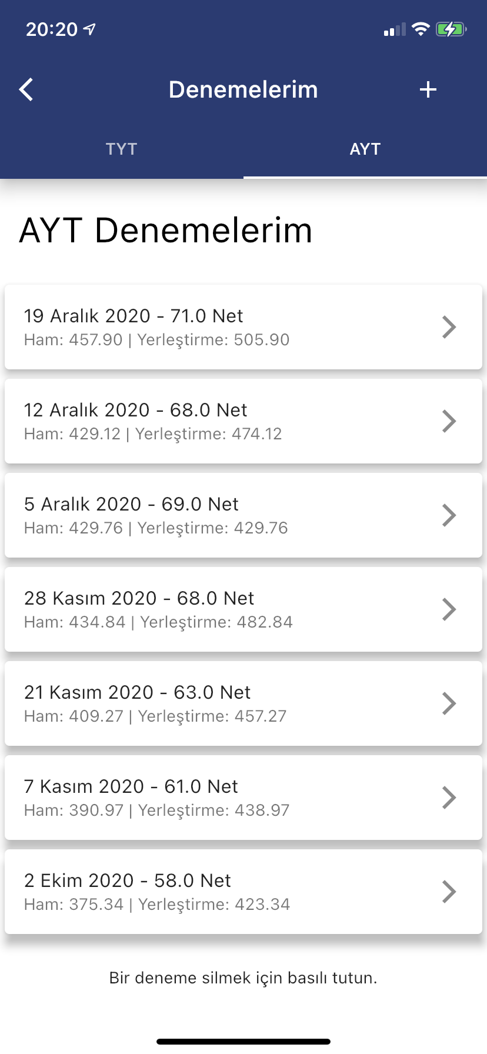Expand chevron for 28 Kasım 2020 exam

(x=449, y=609)
